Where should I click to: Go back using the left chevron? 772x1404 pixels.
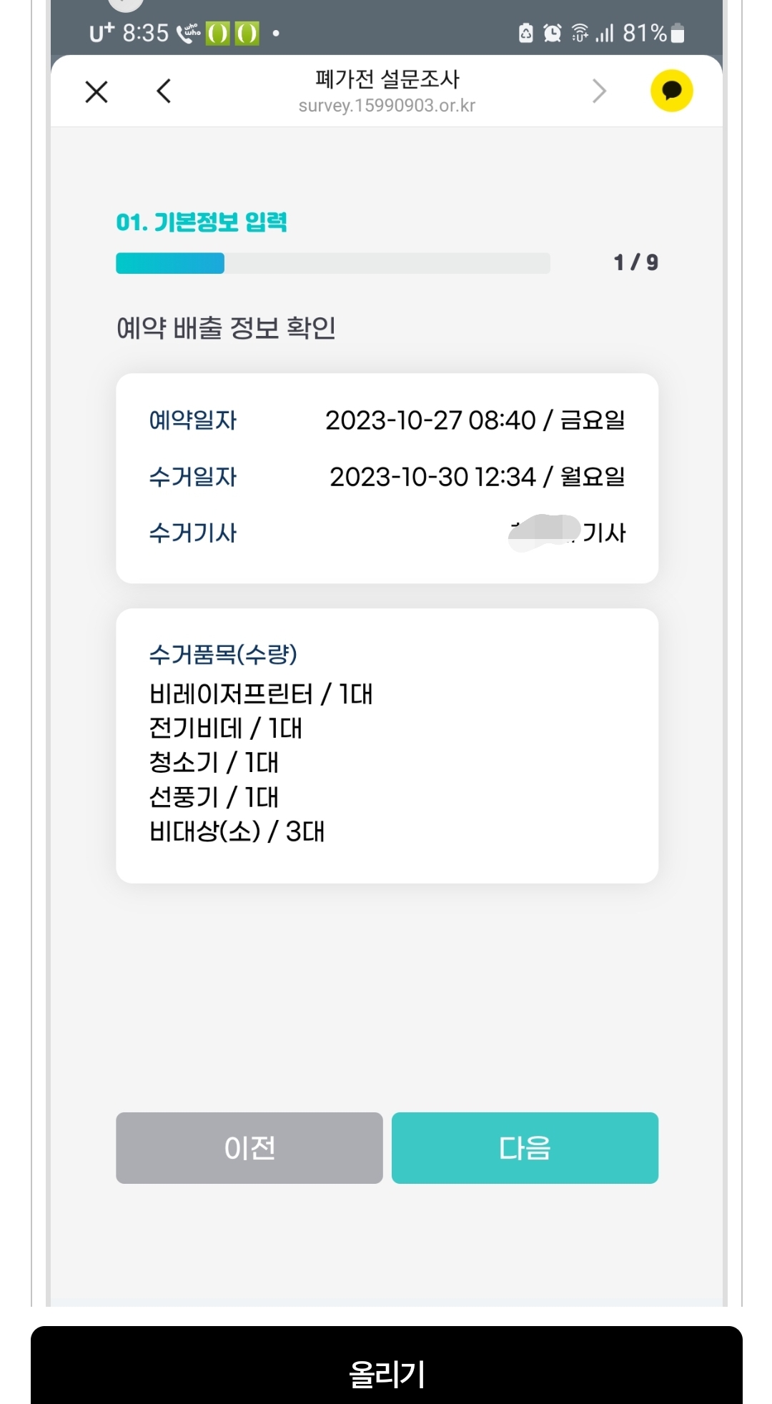(x=164, y=92)
